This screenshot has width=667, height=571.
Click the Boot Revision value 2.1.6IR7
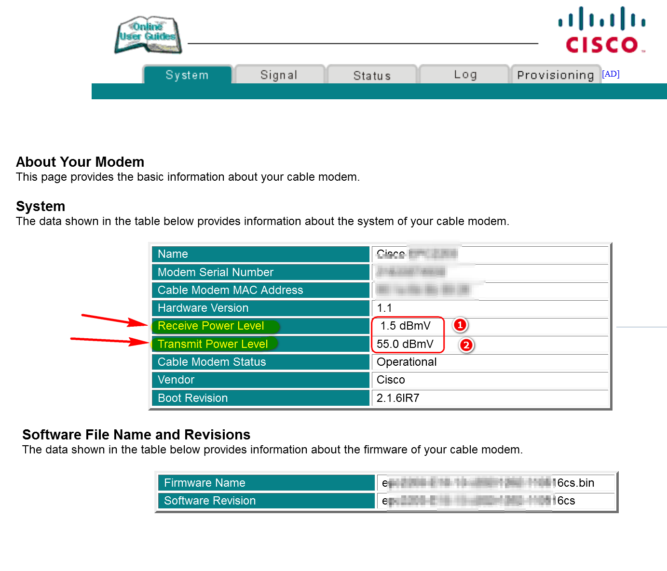pyautogui.click(x=398, y=398)
